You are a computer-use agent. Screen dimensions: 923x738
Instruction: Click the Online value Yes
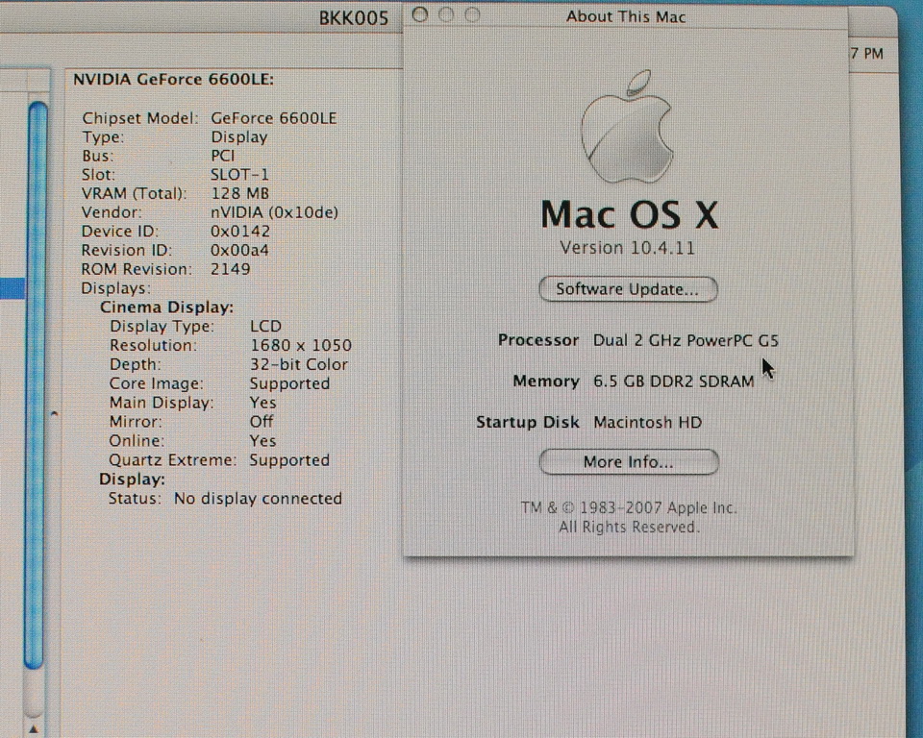coord(262,441)
